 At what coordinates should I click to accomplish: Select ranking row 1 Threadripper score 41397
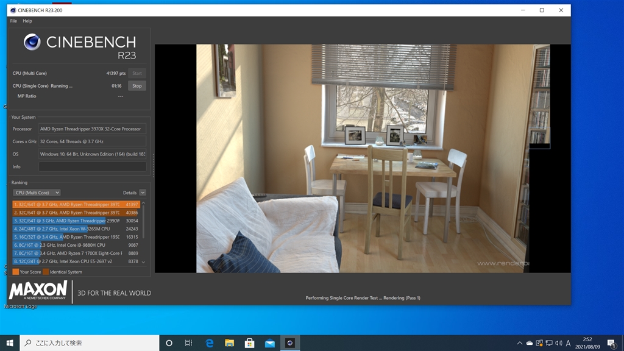[x=76, y=204]
